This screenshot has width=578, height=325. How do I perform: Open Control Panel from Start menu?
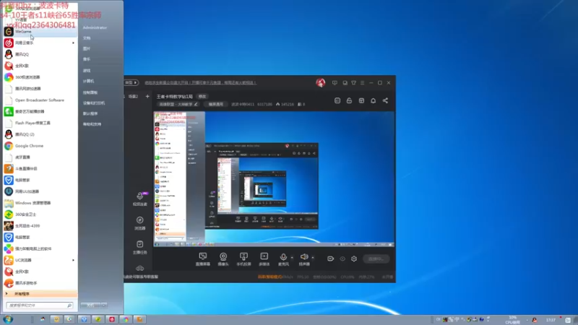click(x=90, y=92)
